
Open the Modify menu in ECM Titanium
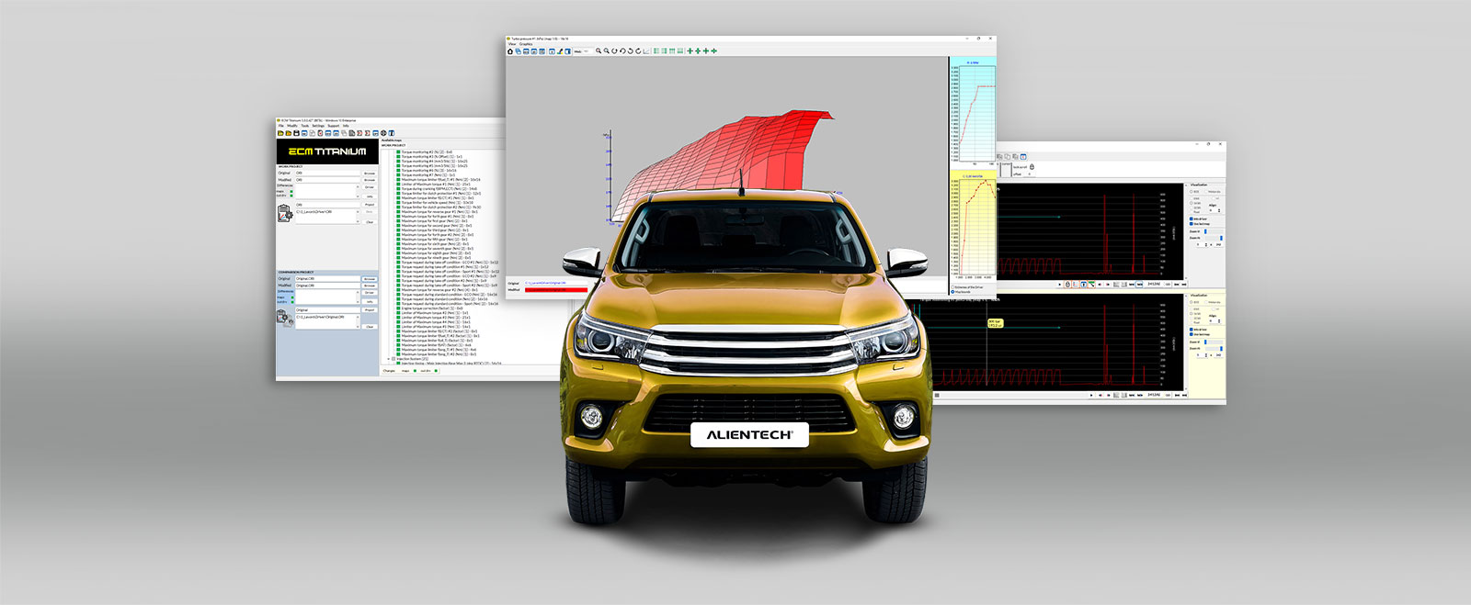(292, 126)
